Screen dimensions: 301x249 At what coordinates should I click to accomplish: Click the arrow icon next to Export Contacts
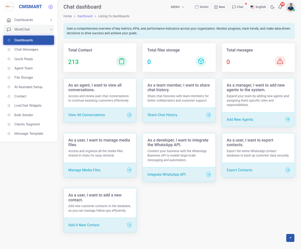point(287,170)
